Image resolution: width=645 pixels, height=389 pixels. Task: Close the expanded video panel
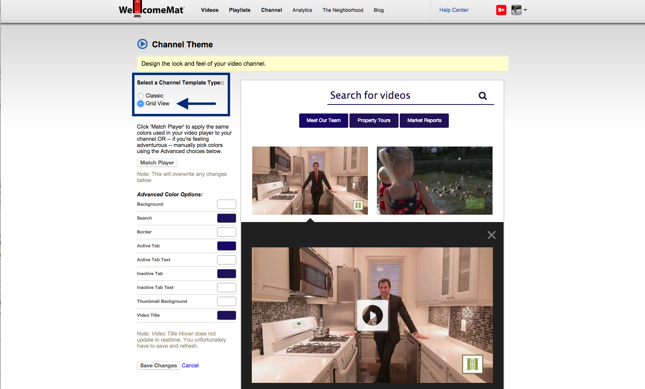[491, 235]
